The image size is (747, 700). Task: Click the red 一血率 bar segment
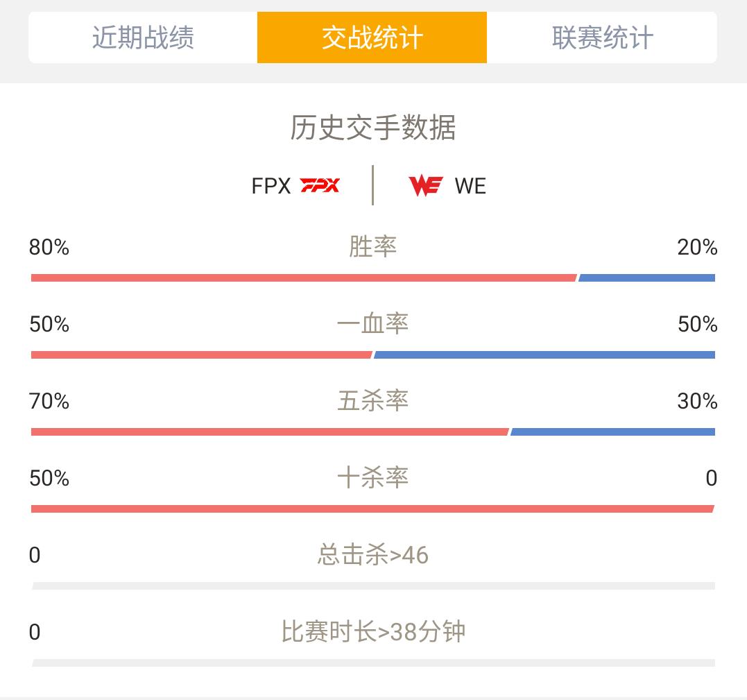(202, 355)
